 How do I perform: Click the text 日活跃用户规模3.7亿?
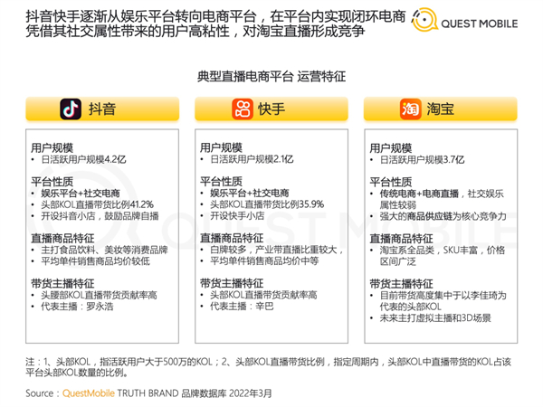(422, 160)
